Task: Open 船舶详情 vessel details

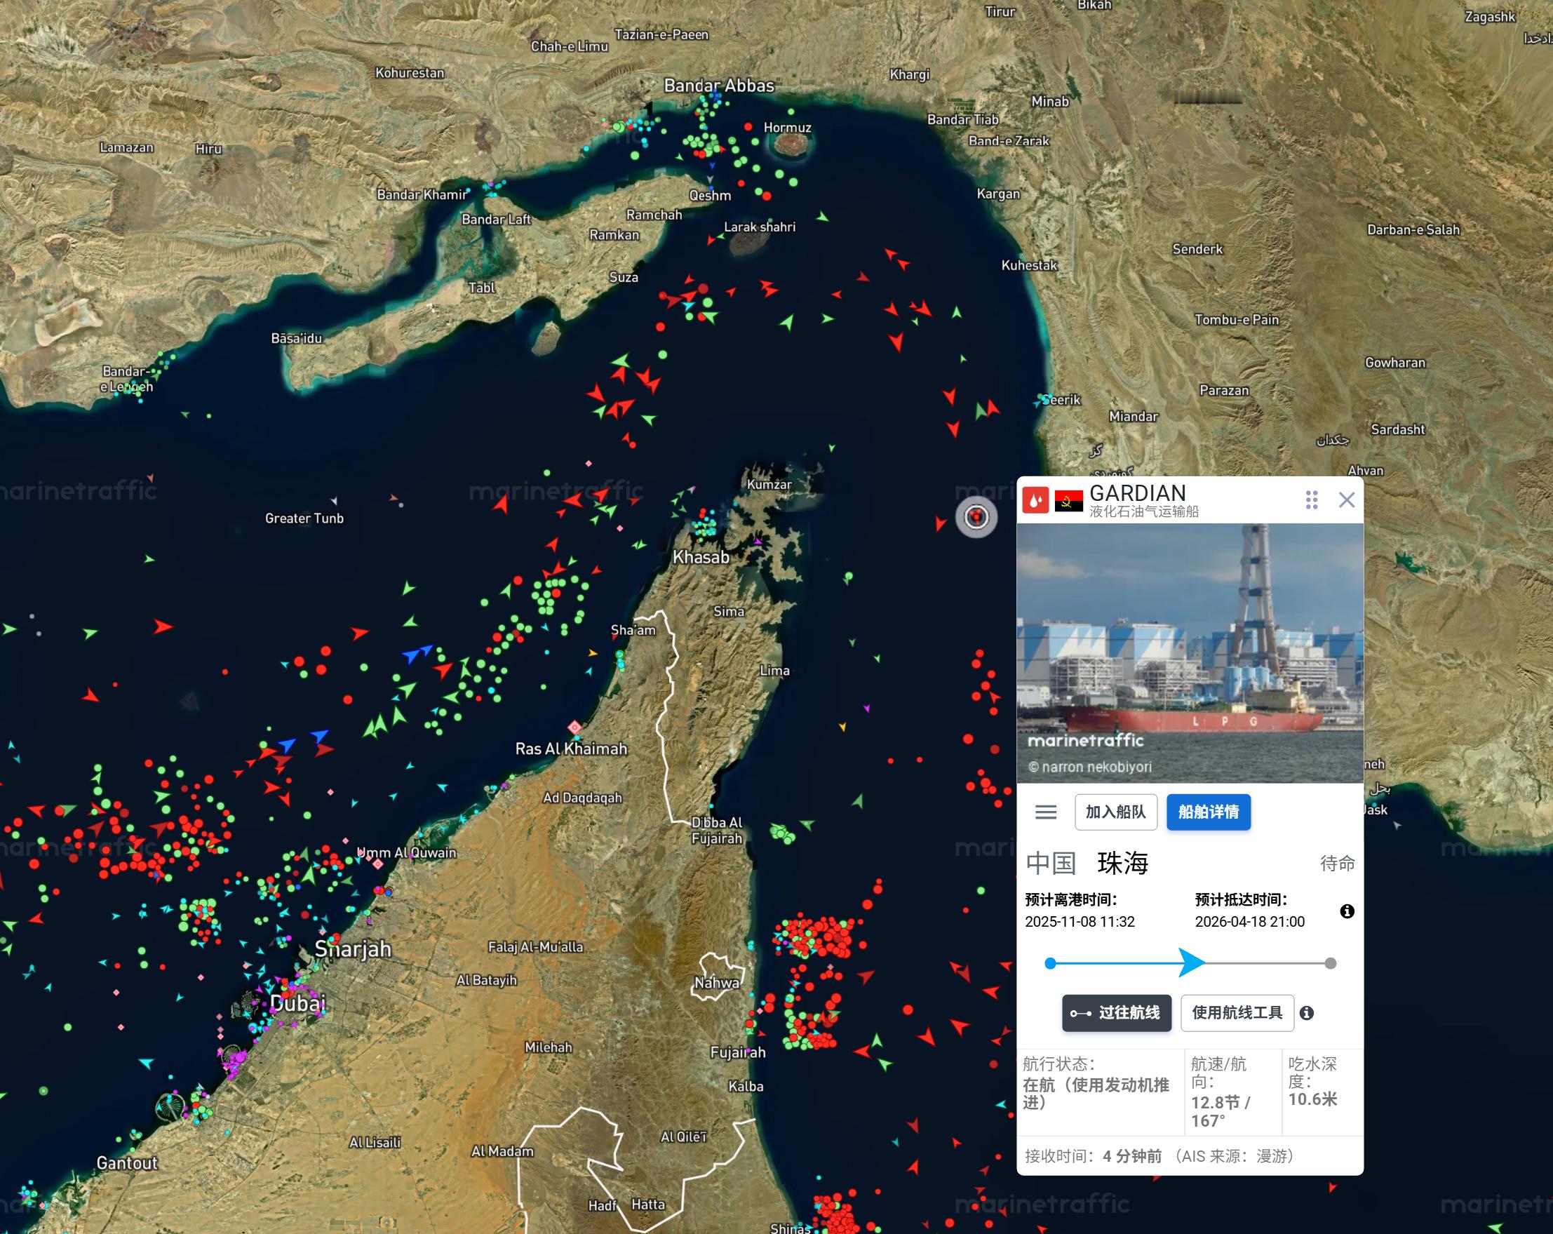Action: point(1208,812)
